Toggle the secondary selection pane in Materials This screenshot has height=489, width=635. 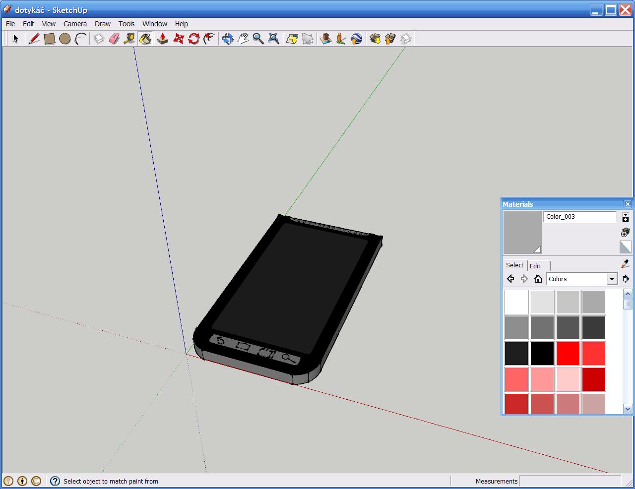point(626,218)
